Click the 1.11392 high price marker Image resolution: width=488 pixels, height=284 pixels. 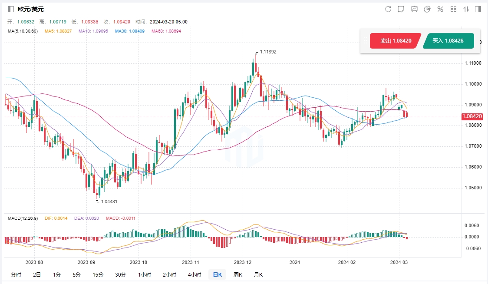[268, 52]
